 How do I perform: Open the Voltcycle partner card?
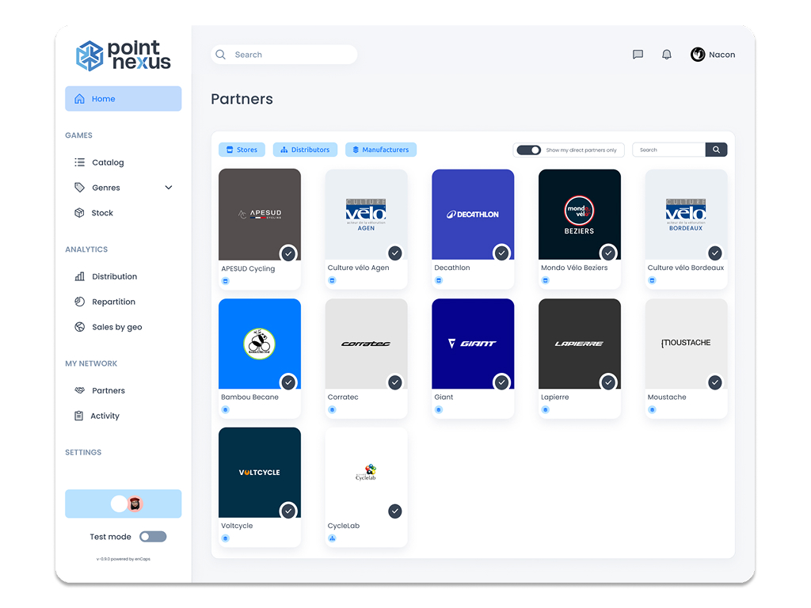pos(260,487)
